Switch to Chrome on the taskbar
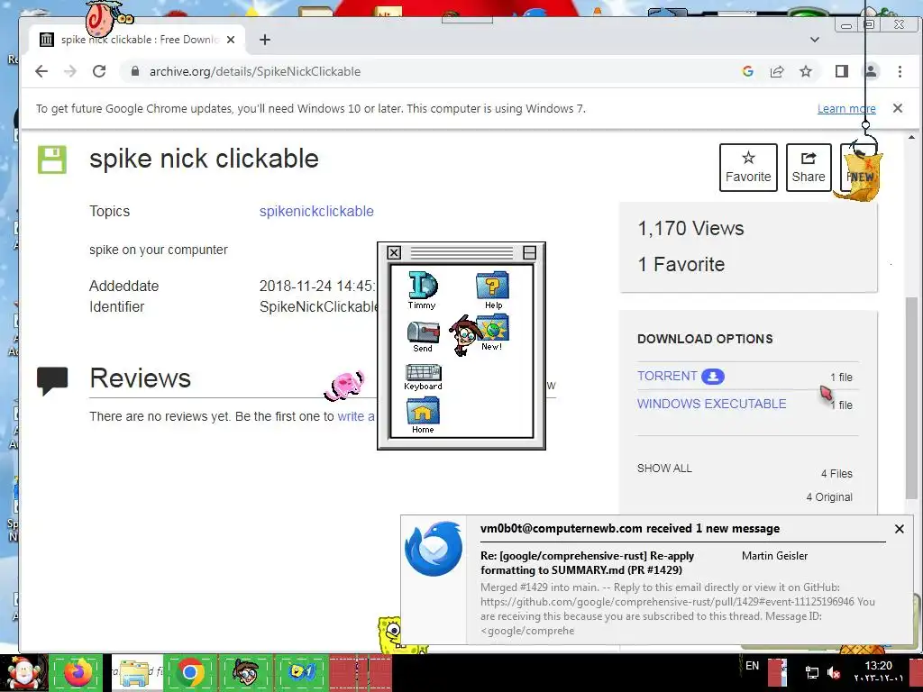This screenshot has height=692, width=923. pyautogui.click(x=189, y=672)
